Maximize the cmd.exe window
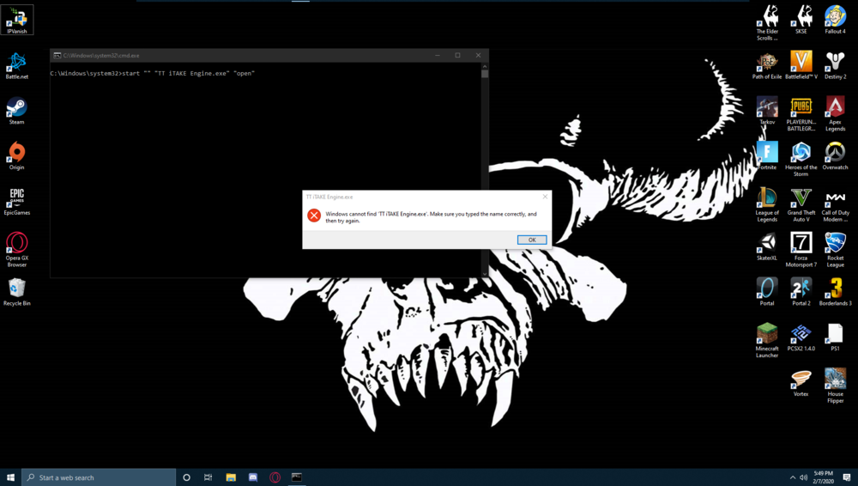The image size is (858, 486). pos(457,55)
